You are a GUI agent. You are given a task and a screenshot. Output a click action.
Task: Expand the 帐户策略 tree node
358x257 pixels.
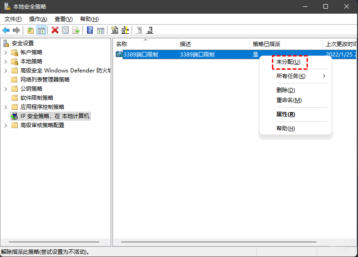click(x=6, y=52)
